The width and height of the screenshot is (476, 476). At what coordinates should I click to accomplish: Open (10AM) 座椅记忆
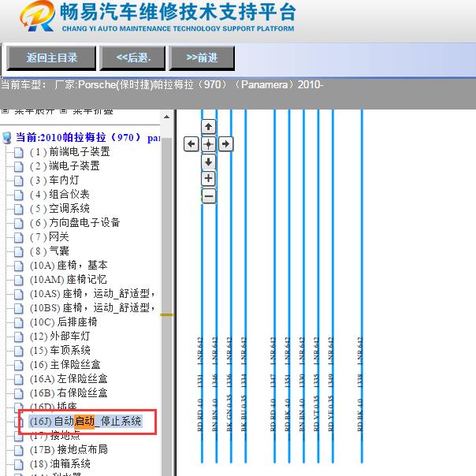click(x=69, y=279)
